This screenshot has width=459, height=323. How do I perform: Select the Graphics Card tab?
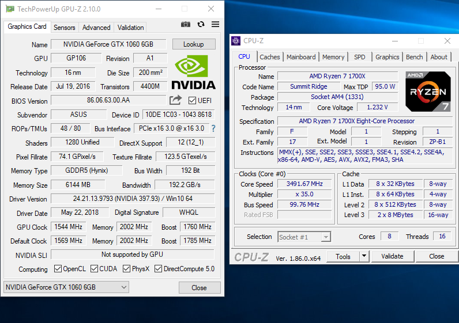(27, 26)
